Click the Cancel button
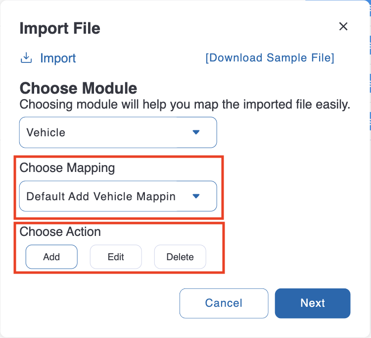371x338 pixels. click(x=224, y=303)
